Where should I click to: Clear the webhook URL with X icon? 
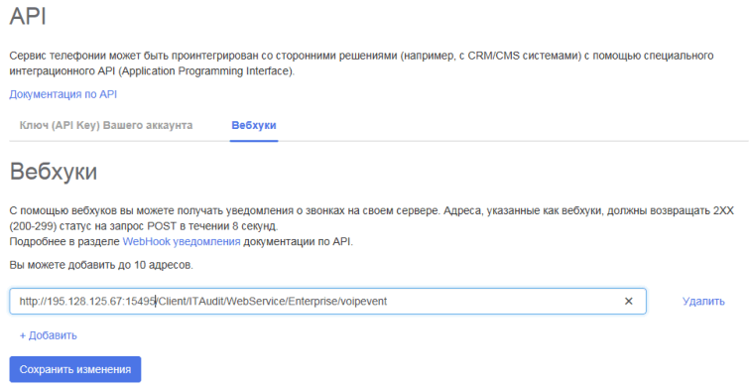click(x=629, y=301)
